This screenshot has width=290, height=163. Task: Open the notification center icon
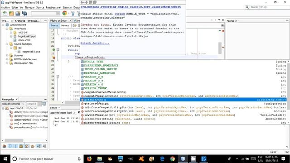tap(283, 159)
